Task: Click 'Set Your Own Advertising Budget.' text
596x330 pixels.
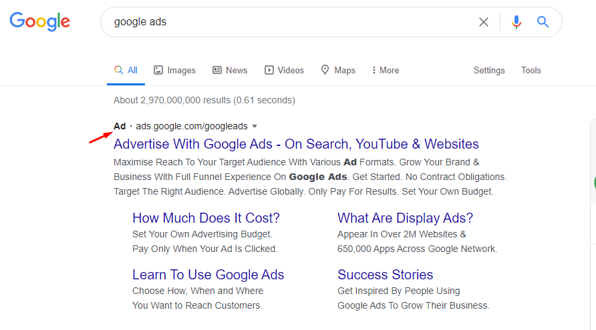Action: coord(202,235)
